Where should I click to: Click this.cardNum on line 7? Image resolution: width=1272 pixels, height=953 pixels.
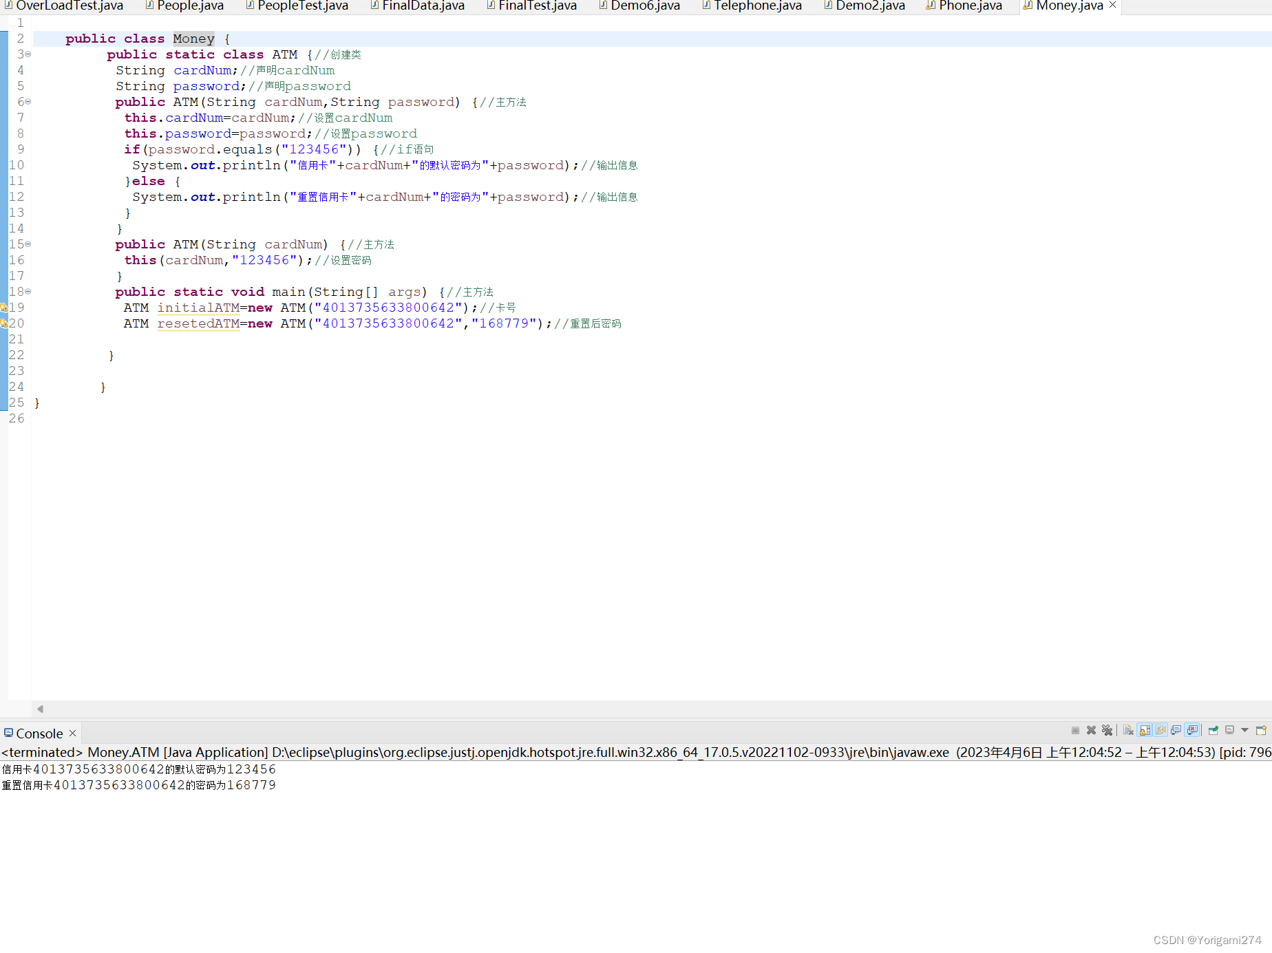click(x=173, y=118)
